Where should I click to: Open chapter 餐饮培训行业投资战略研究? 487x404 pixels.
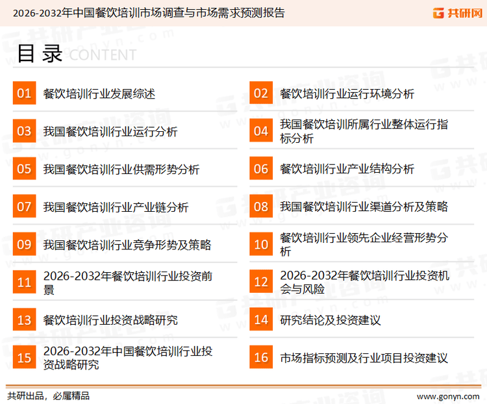point(110,320)
